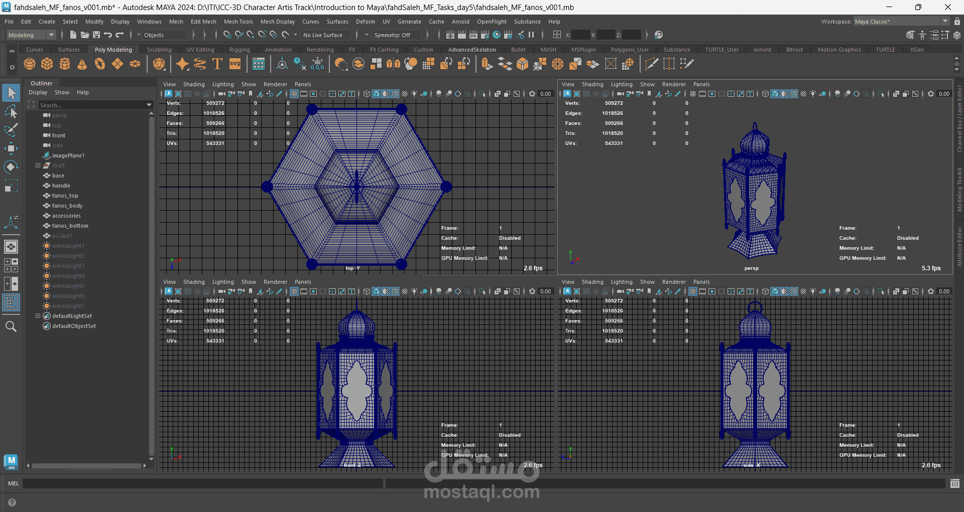Expand the draft group in Outliner

tap(38, 165)
